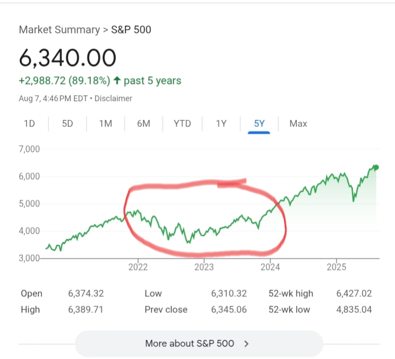
Task: Open the Disclaimer link
Action: click(x=113, y=98)
